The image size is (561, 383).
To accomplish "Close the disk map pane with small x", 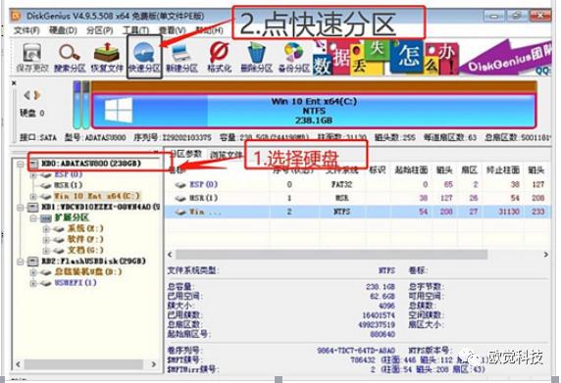I will click(14, 83).
